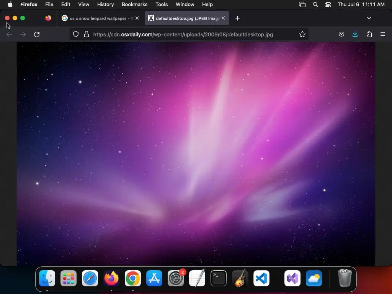Show the date and time notification panel
Image resolution: width=392 pixels, height=294 pixels.
(x=361, y=5)
